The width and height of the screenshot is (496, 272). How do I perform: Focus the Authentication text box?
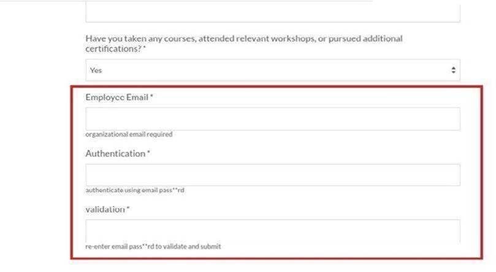(x=272, y=175)
